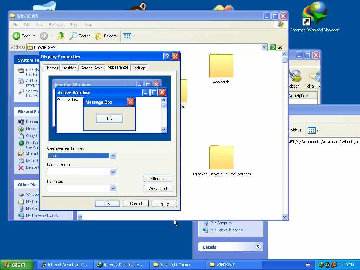
Task: Click the Publish to Web globe icon
Action: (x=21, y=143)
